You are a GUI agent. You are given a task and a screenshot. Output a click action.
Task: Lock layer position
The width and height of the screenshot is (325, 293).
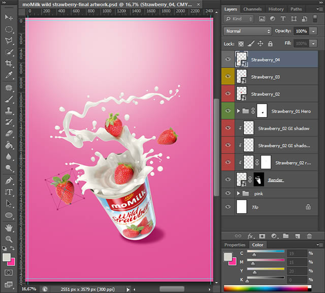[x=261, y=44]
